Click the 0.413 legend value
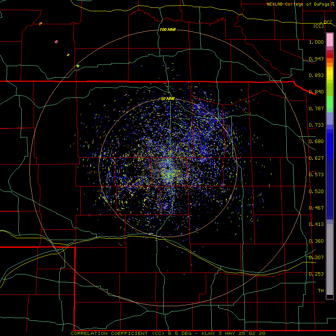Screen dimensions: 336x336 pyautogui.click(x=316, y=224)
